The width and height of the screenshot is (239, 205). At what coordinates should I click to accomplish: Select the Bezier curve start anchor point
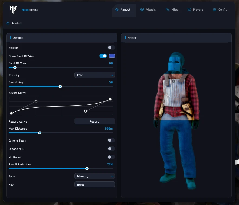(11, 113)
